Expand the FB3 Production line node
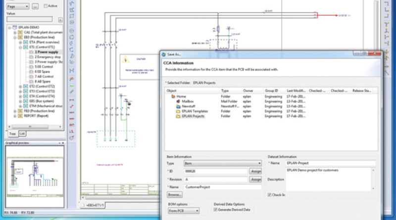 click(x=15, y=111)
